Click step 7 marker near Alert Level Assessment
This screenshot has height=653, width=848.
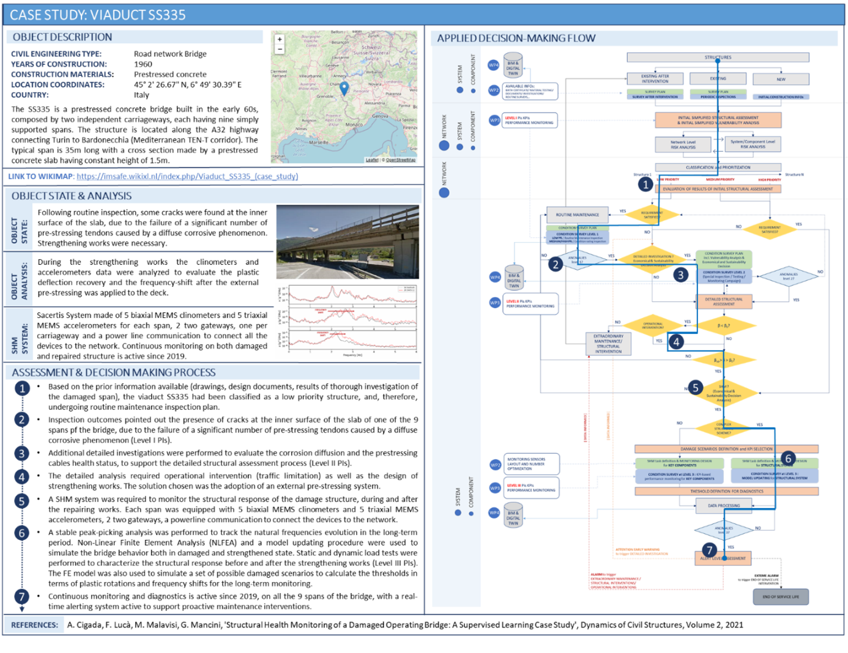pos(710,550)
